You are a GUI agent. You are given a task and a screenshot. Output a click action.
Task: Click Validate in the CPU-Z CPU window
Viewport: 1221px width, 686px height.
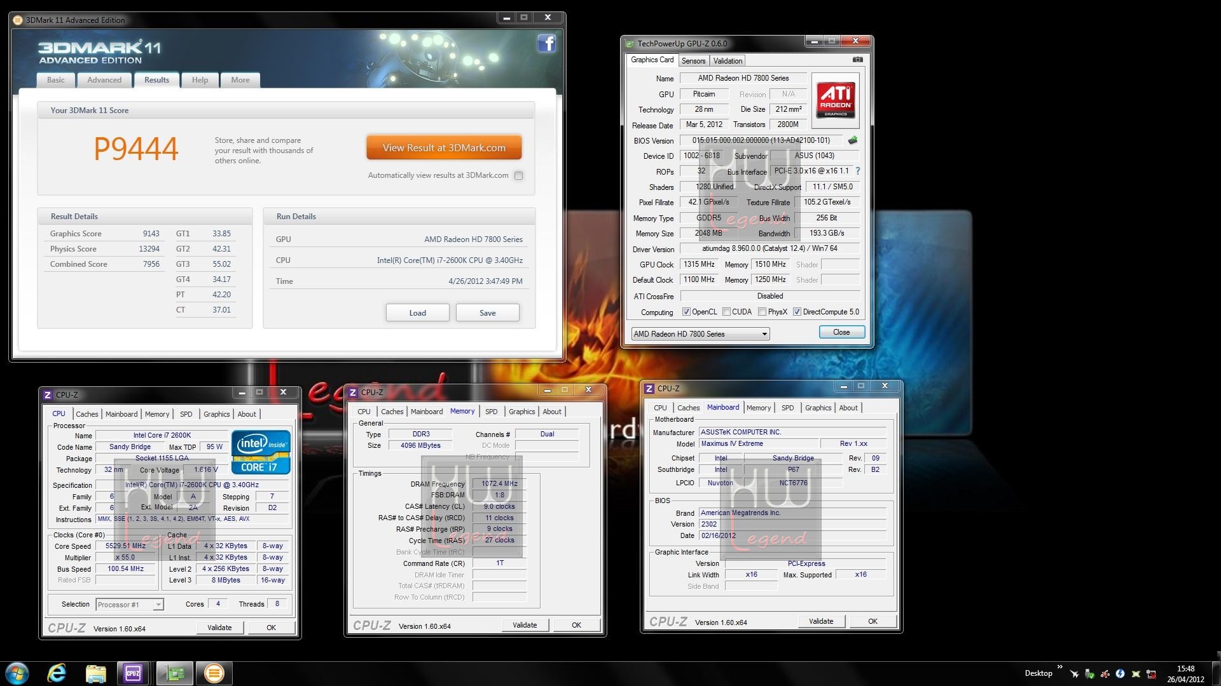219,628
